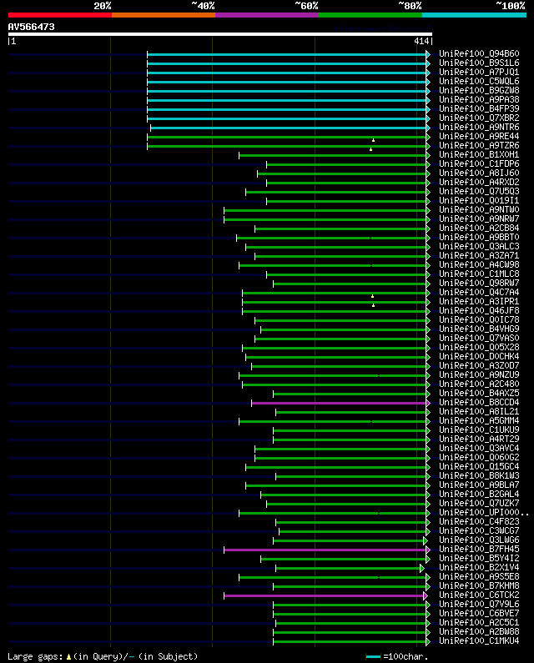
Task: Select the UniRef100_Q3AVC4 label
Action: pyautogui.click(x=479, y=448)
